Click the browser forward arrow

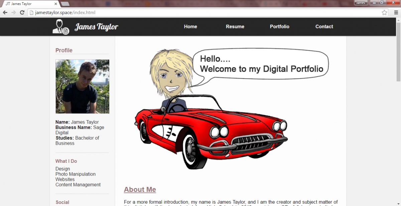[x=13, y=12]
